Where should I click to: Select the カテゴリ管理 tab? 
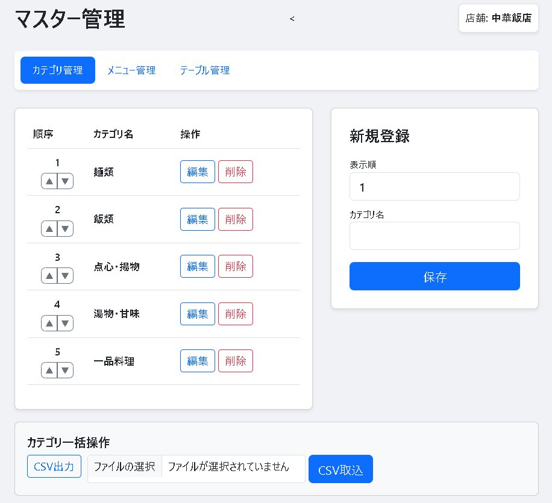pos(58,70)
